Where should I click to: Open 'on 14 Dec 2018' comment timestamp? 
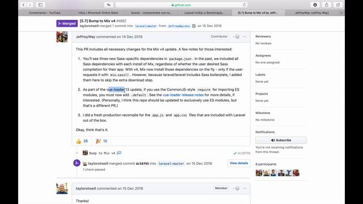coord(129,37)
